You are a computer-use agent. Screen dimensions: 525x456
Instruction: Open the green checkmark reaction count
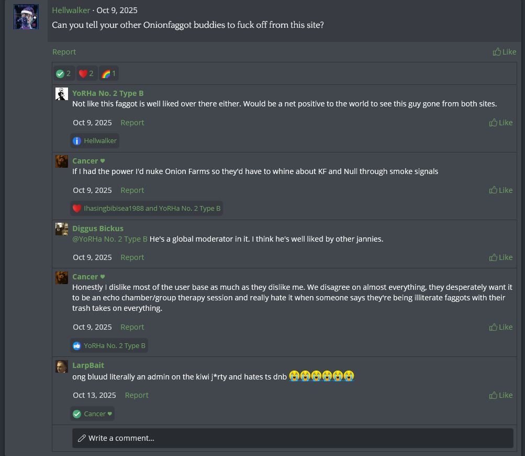point(63,73)
